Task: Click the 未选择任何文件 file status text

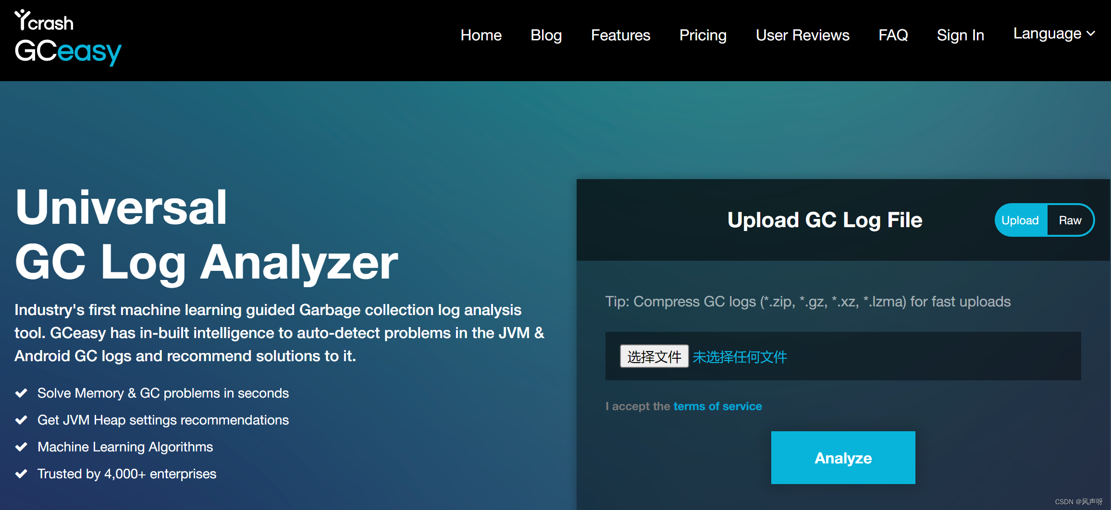Action: coord(740,357)
